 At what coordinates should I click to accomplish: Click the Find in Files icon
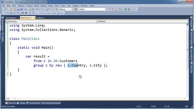(x=75, y=9)
